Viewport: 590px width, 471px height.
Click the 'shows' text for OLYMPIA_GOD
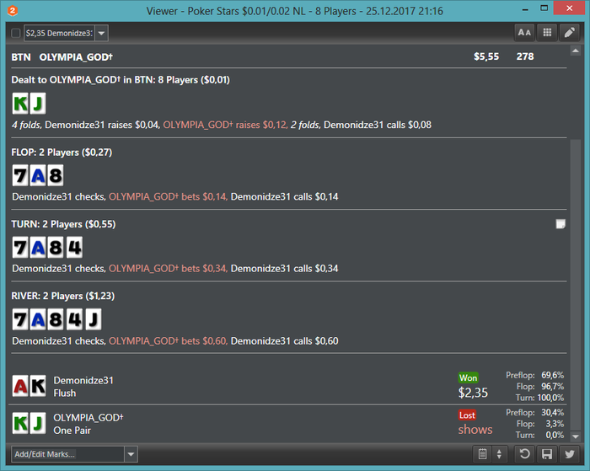tap(475, 430)
